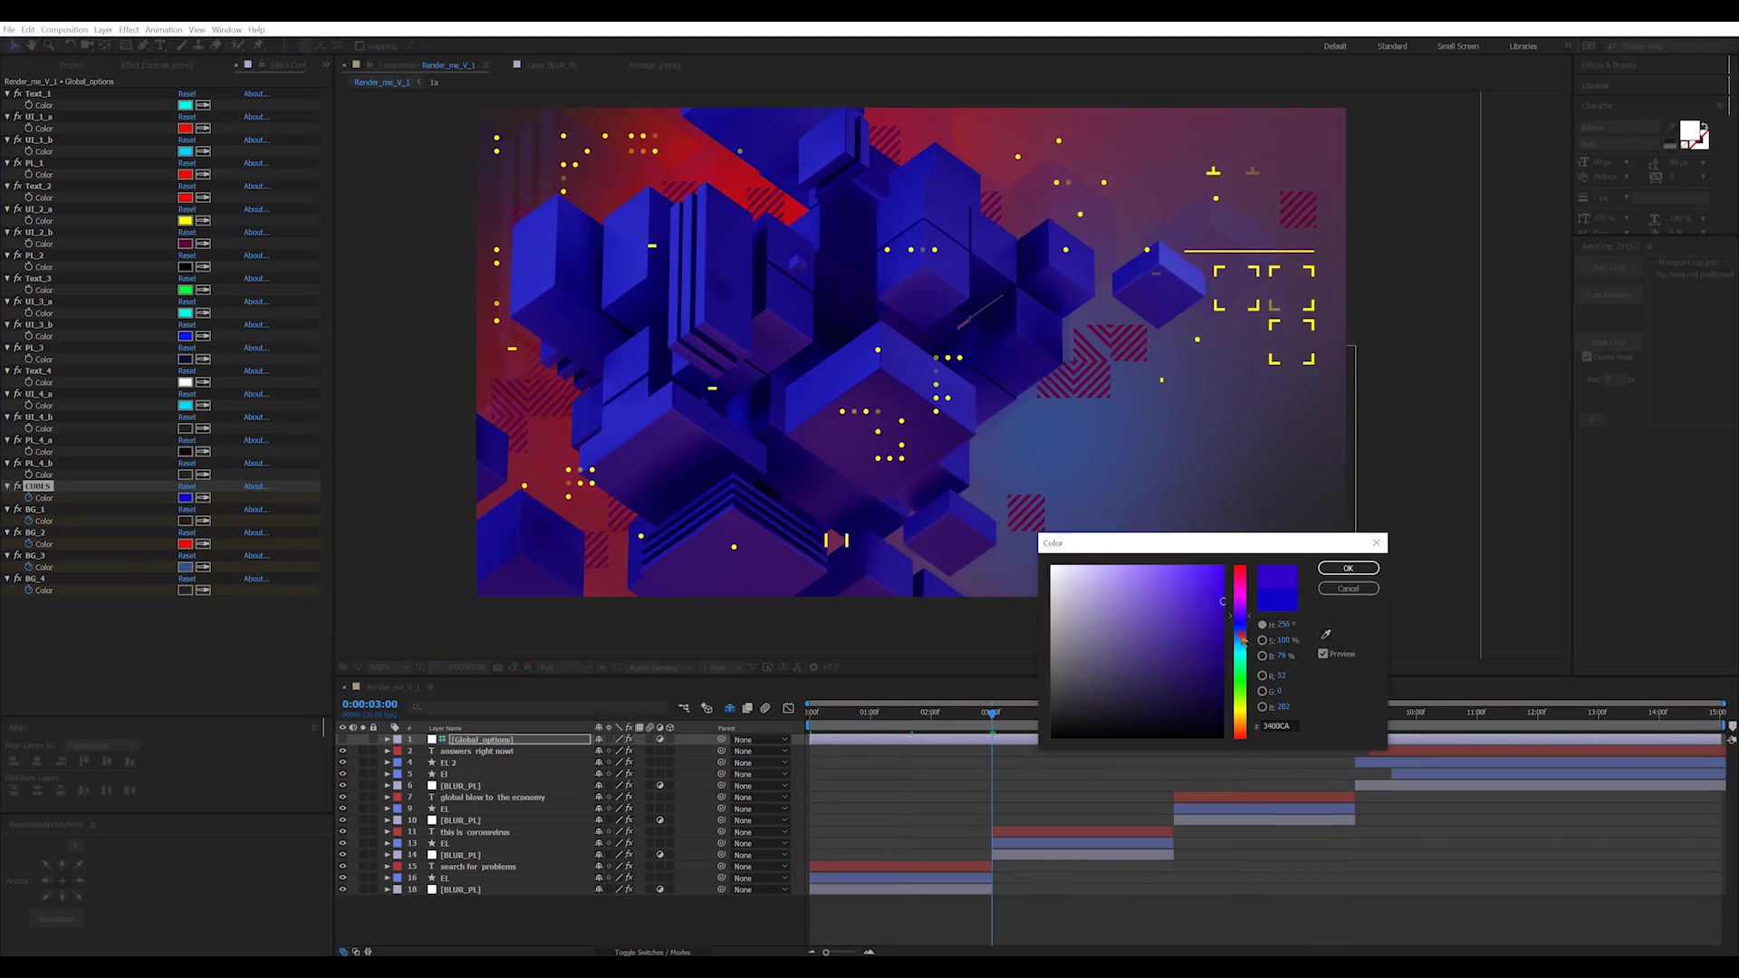Screen dimensions: 1739x978
Task: Click parent pick whip of answers right now!
Action: point(722,751)
